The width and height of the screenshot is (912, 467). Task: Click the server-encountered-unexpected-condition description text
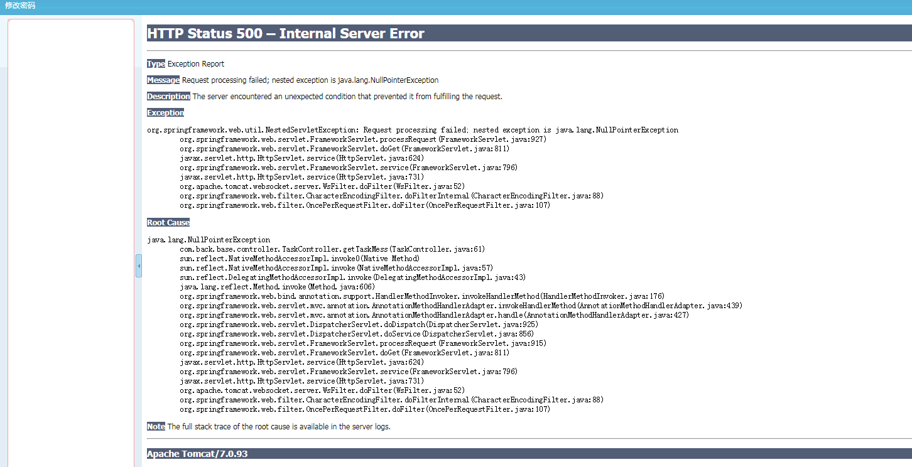pyautogui.click(x=347, y=97)
